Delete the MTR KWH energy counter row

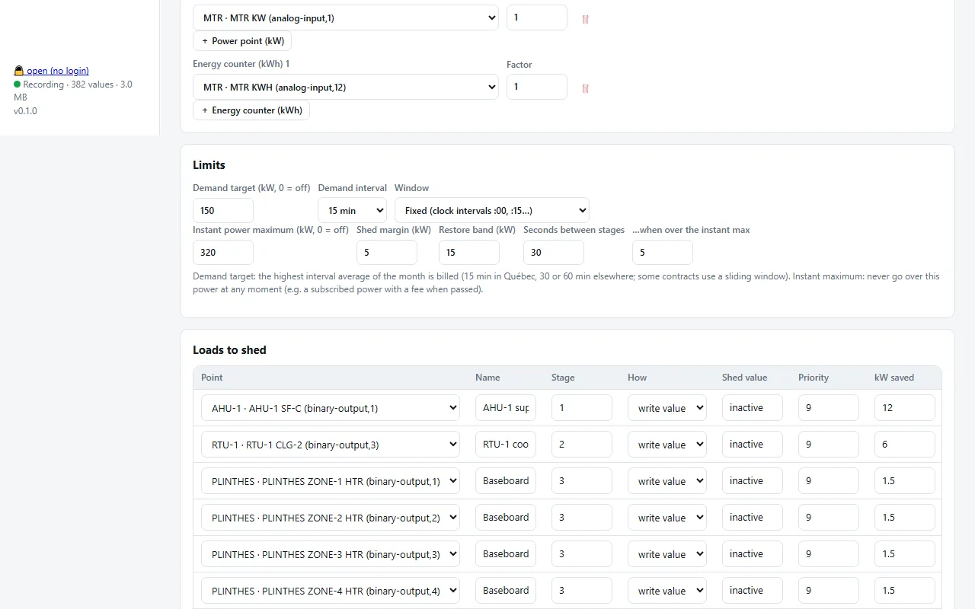(585, 88)
